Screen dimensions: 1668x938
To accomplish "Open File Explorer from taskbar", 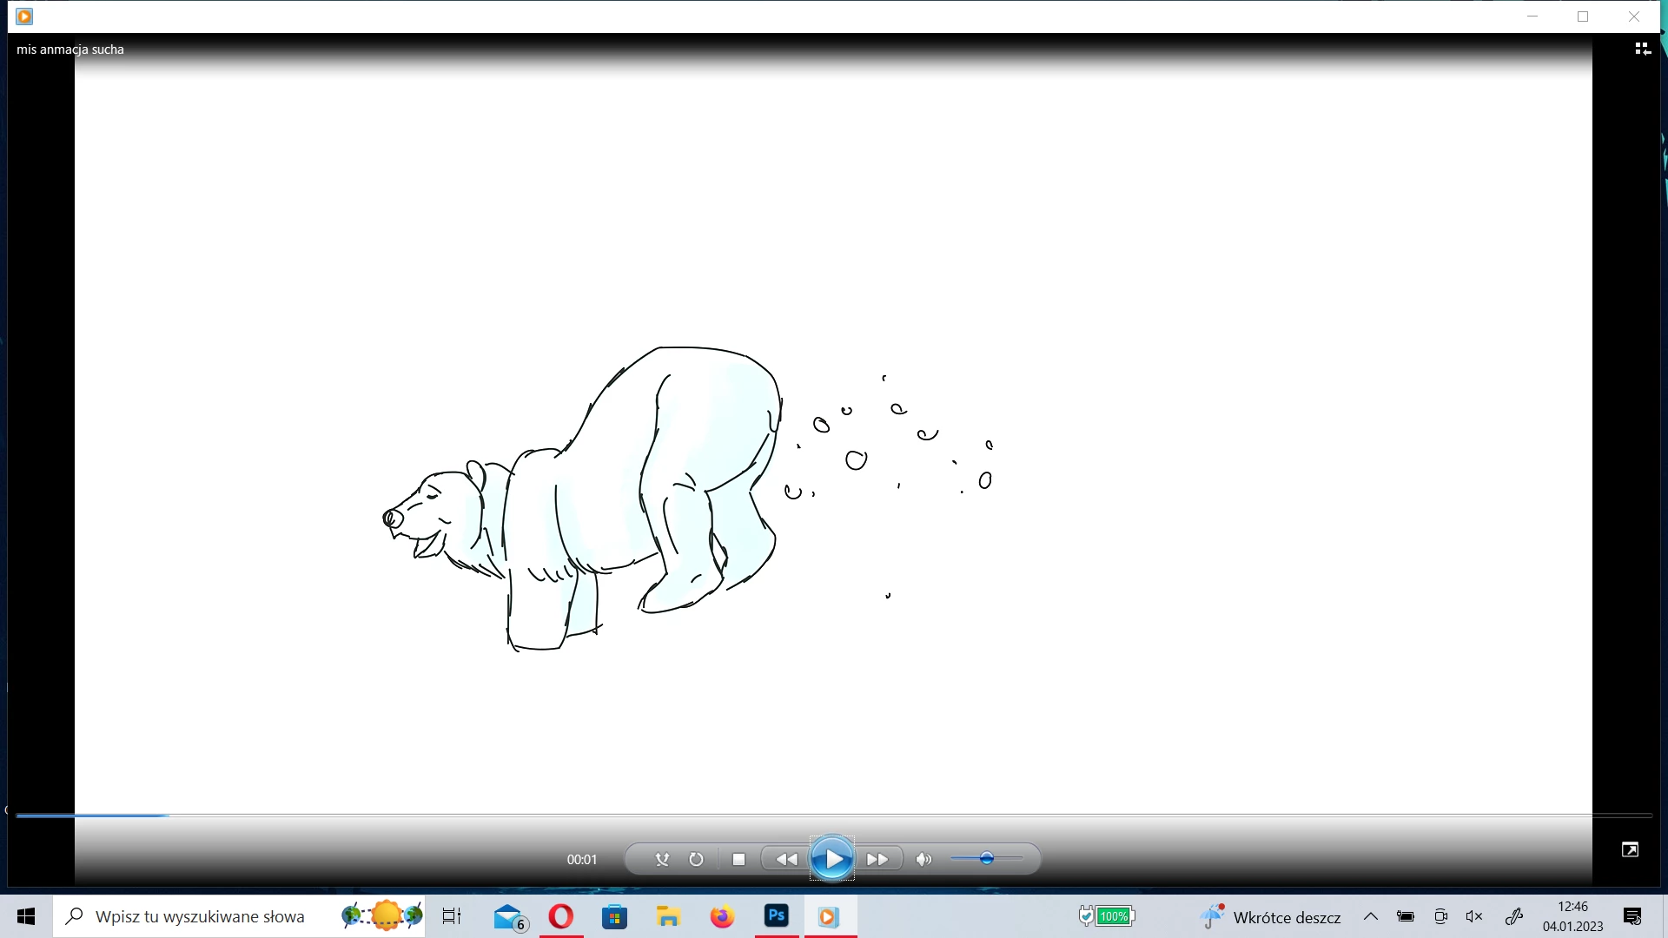I will (x=668, y=916).
